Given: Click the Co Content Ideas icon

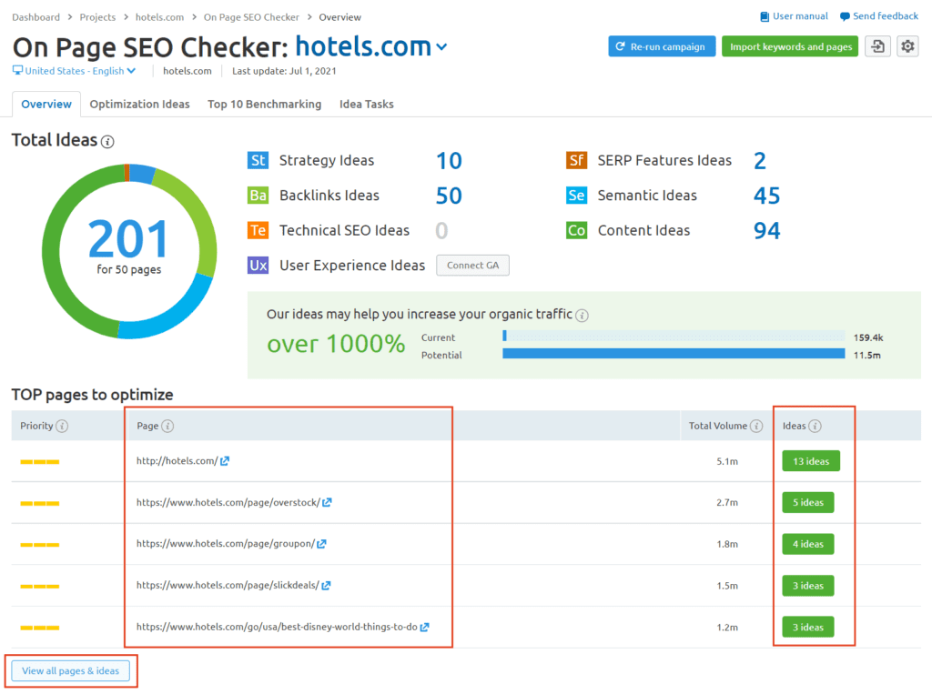Looking at the screenshot, I should point(576,230).
